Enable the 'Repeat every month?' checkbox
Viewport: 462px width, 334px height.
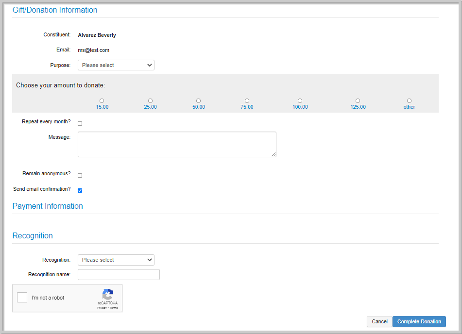coord(80,123)
